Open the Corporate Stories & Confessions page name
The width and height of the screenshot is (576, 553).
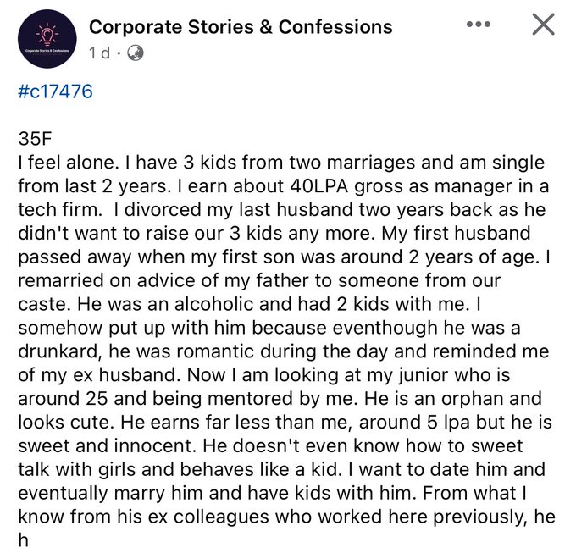[x=241, y=27]
